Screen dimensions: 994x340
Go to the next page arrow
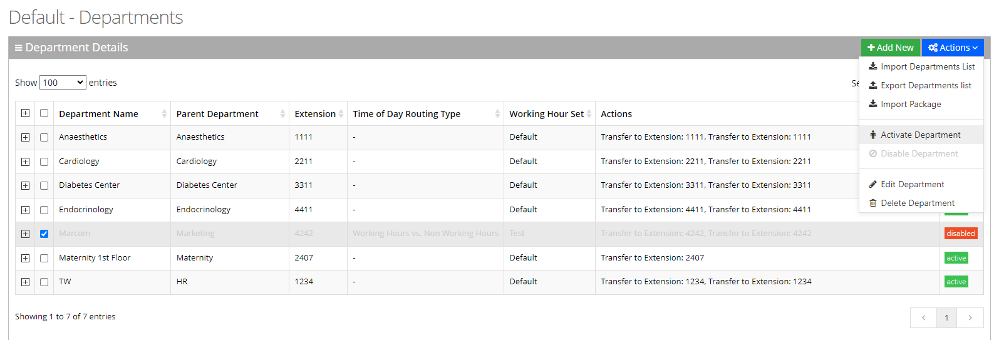(970, 317)
